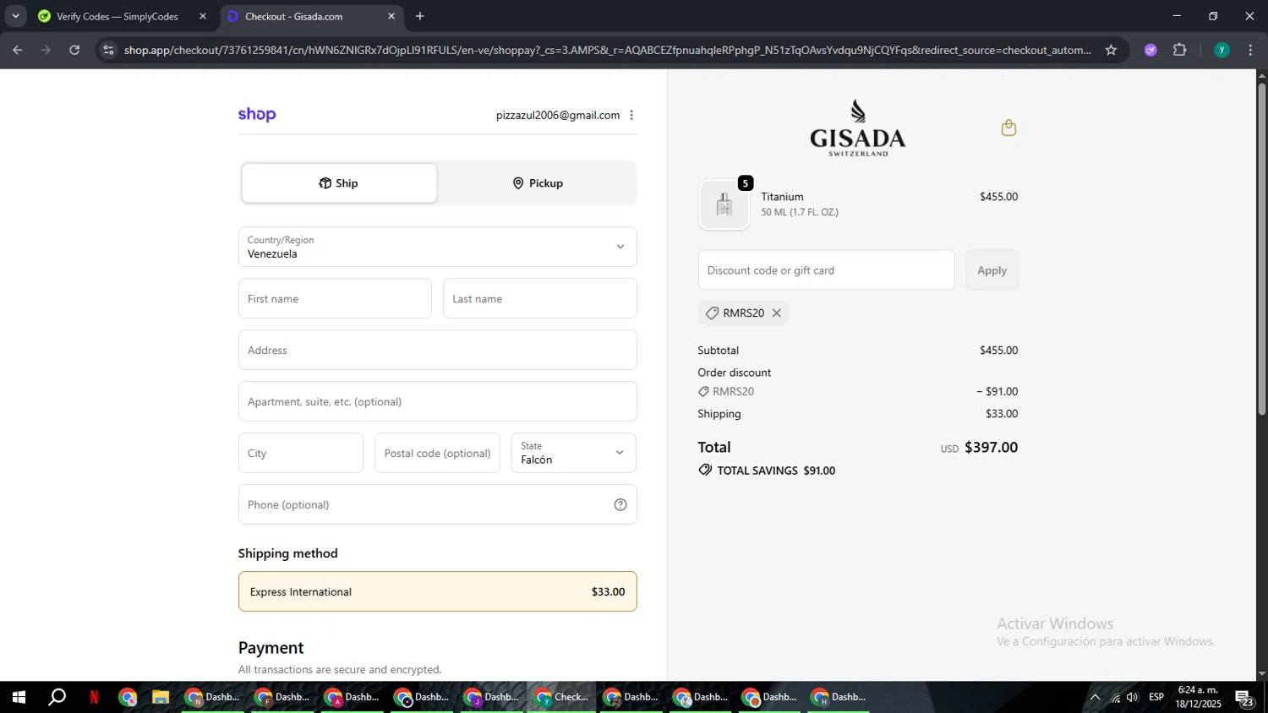Click the Address field
The height and width of the screenshot is (713, 1268).
point(437,350)
